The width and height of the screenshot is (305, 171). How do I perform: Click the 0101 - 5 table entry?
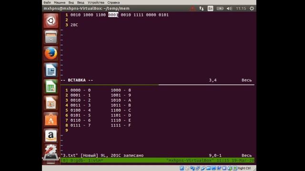tap(81, 115)
